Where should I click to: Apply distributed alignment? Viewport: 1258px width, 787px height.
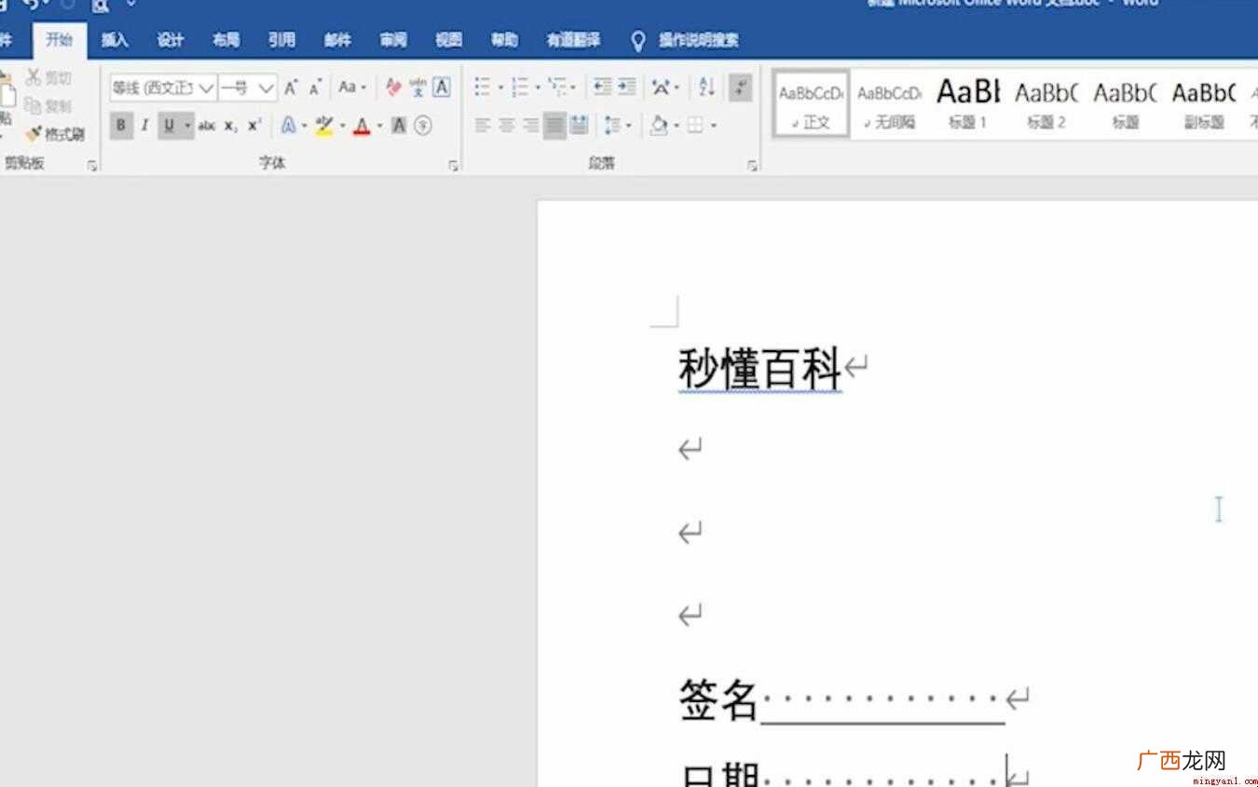point(579,125)
